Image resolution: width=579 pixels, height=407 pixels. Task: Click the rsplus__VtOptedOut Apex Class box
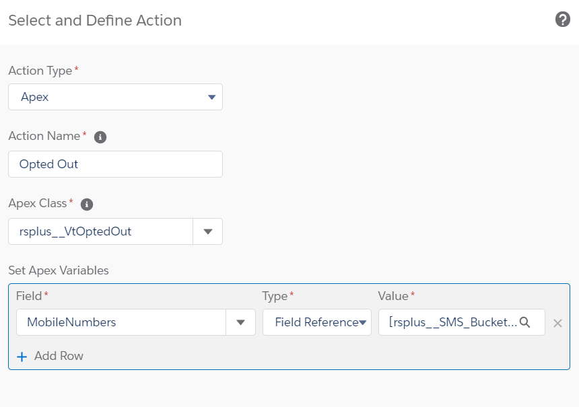coord(101,231)
